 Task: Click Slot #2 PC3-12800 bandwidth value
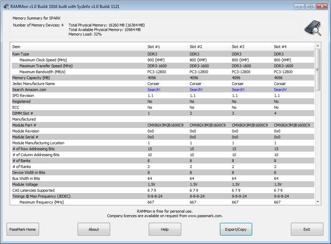(199, 72)
